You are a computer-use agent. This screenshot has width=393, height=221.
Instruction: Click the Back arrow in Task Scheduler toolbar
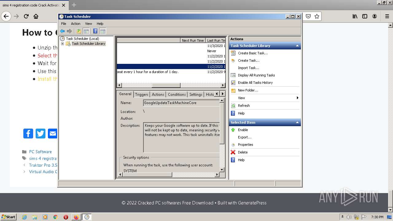pos(62,31)
